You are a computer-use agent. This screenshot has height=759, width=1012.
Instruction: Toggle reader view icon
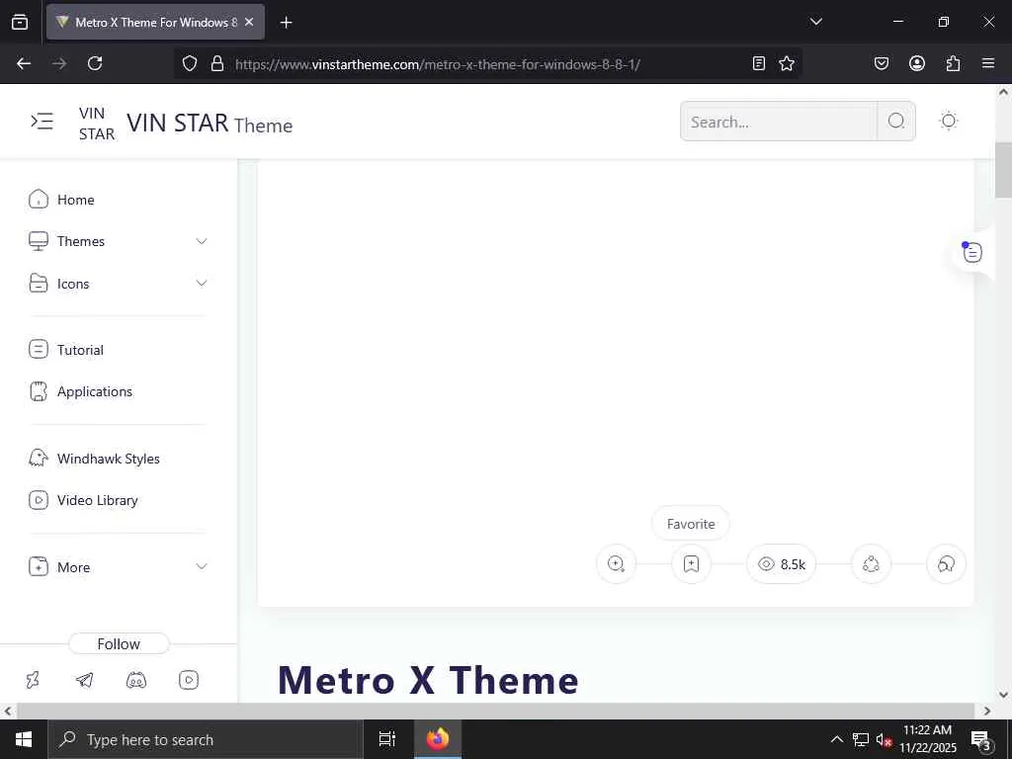click(759, 63)
